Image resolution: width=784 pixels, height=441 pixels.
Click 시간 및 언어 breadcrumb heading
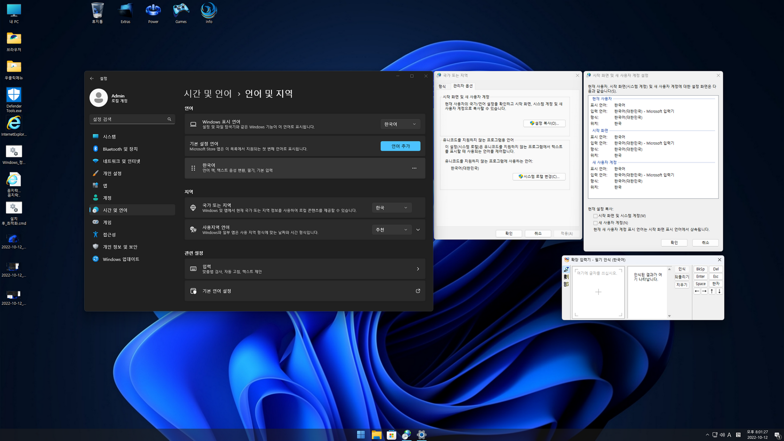[208, 94]
